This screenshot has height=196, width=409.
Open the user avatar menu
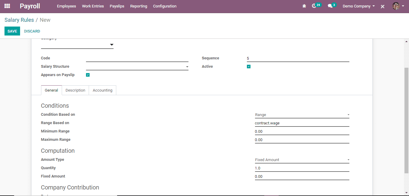(x=396, y=6)
